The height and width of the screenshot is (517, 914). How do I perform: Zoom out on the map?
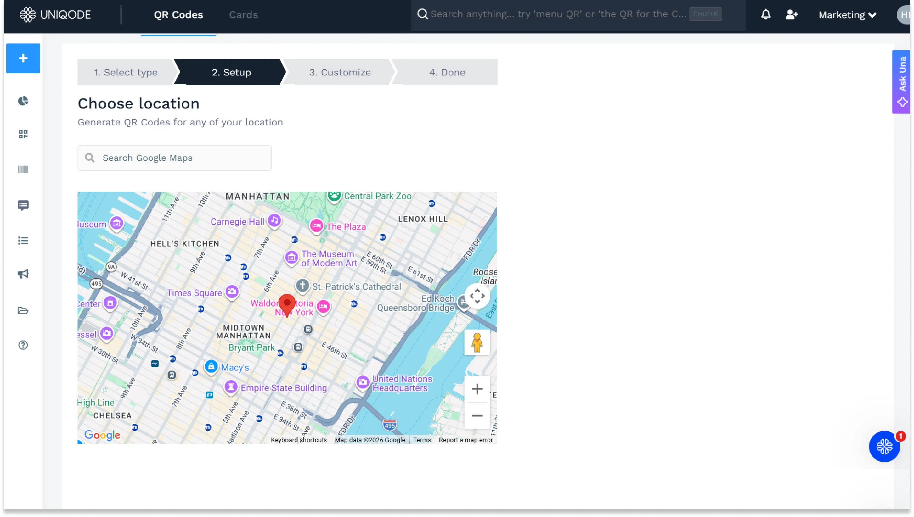(x=477, y=416)
